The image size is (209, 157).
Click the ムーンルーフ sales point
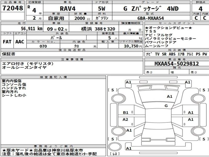[x=157, y=46]
